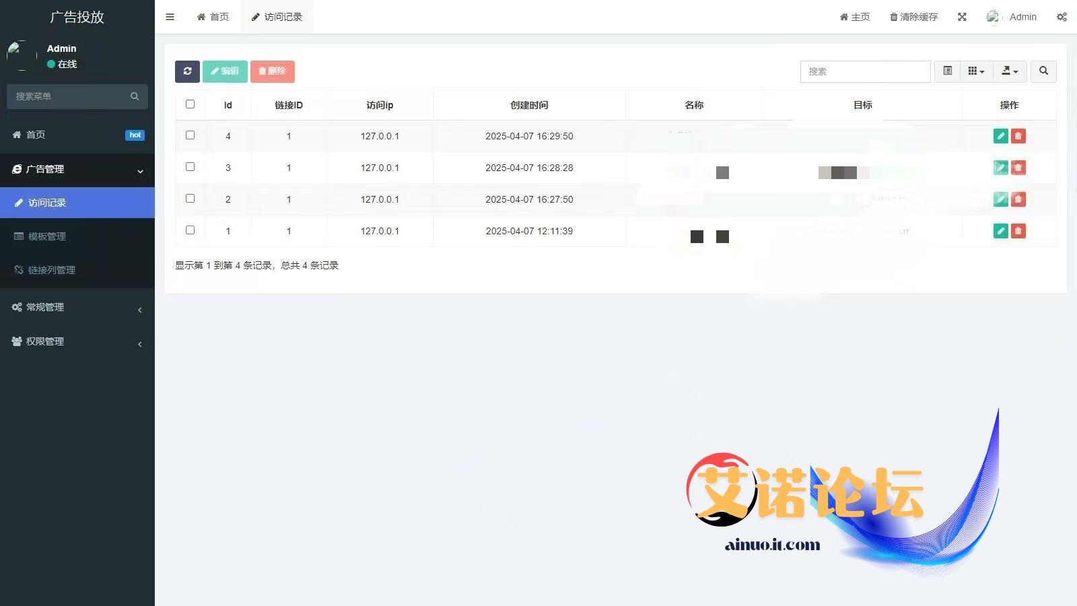Delete record with Id 2
1077x606 pixels.
click(x=1018, y=199)
